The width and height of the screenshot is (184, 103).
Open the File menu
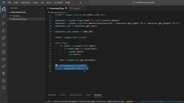click(9, 3)
